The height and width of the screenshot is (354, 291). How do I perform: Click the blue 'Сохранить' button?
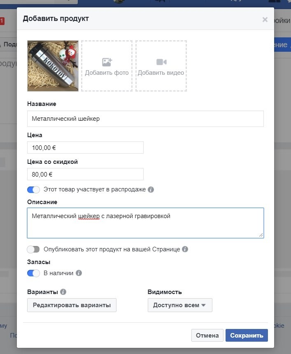point(247,335)
